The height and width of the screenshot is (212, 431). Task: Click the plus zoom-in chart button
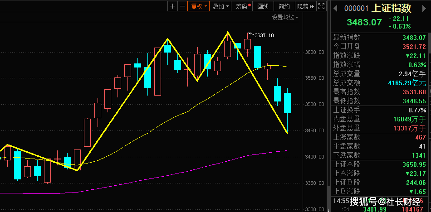172,6
